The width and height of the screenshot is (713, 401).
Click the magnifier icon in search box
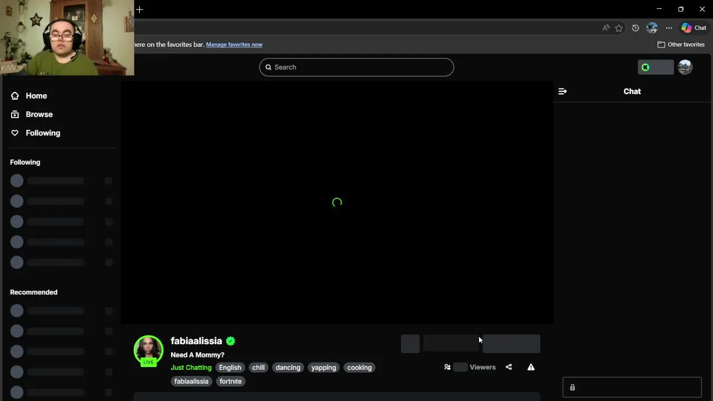point(268,67)
